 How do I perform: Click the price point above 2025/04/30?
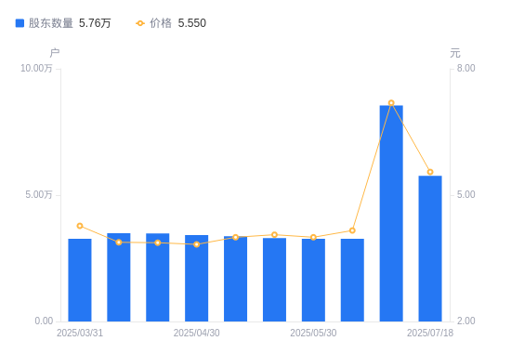pos(197,244)
